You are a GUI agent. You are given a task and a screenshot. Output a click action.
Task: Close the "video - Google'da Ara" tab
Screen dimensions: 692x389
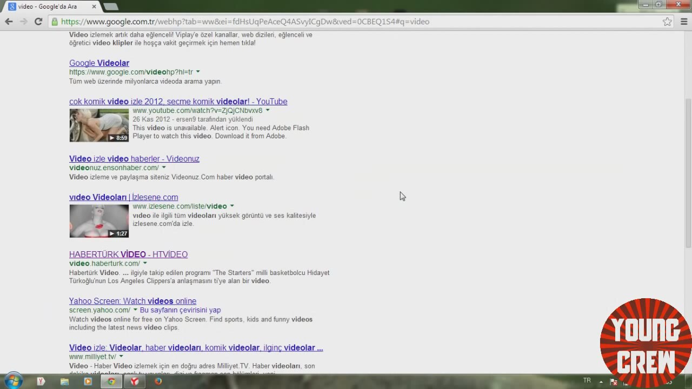coord(94,6)
